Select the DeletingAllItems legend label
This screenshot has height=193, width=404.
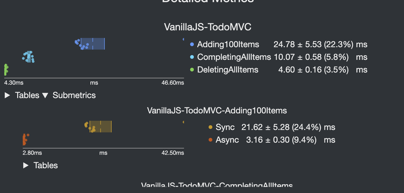228,70
